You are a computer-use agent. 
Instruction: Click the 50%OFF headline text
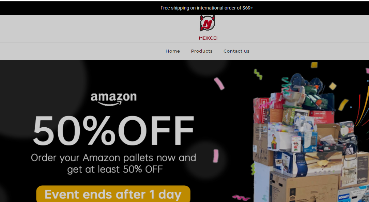click(x=113, y=131)
